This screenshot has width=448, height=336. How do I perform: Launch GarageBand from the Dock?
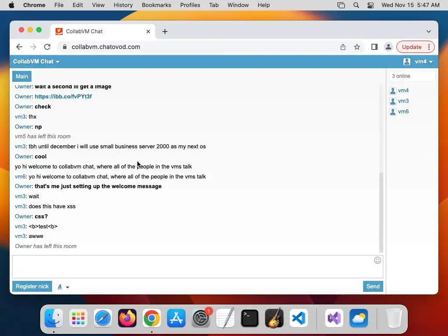tap(274, 318)
